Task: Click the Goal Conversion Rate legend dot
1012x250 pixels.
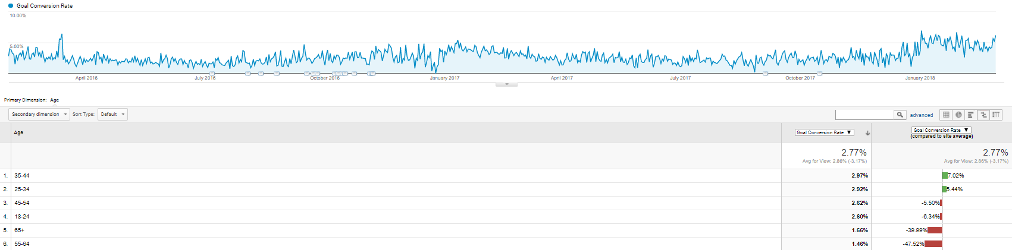Action: tap(11, 5)
